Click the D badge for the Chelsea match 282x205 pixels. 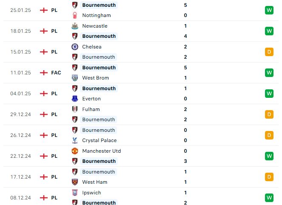(x=269, y=52)
